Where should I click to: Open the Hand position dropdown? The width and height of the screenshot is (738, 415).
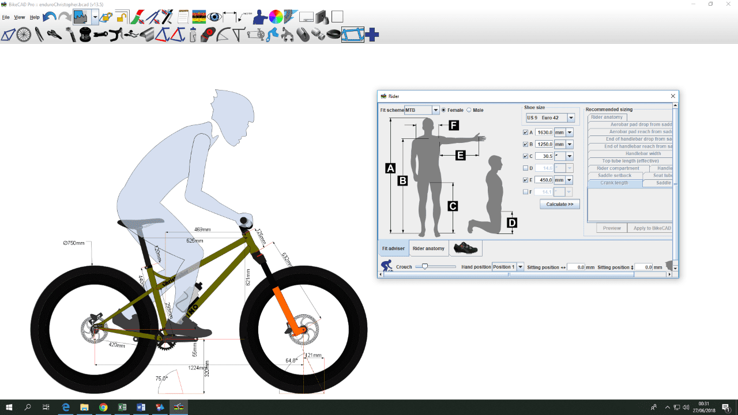click(x=520, y=267)
